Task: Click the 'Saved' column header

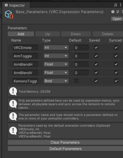Action: tap(94, 40)
